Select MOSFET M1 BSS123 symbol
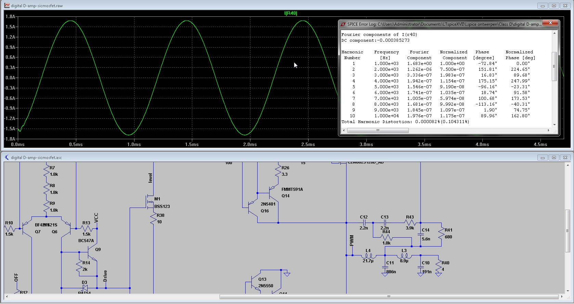The image size is (574, 304). click(150, 202)
